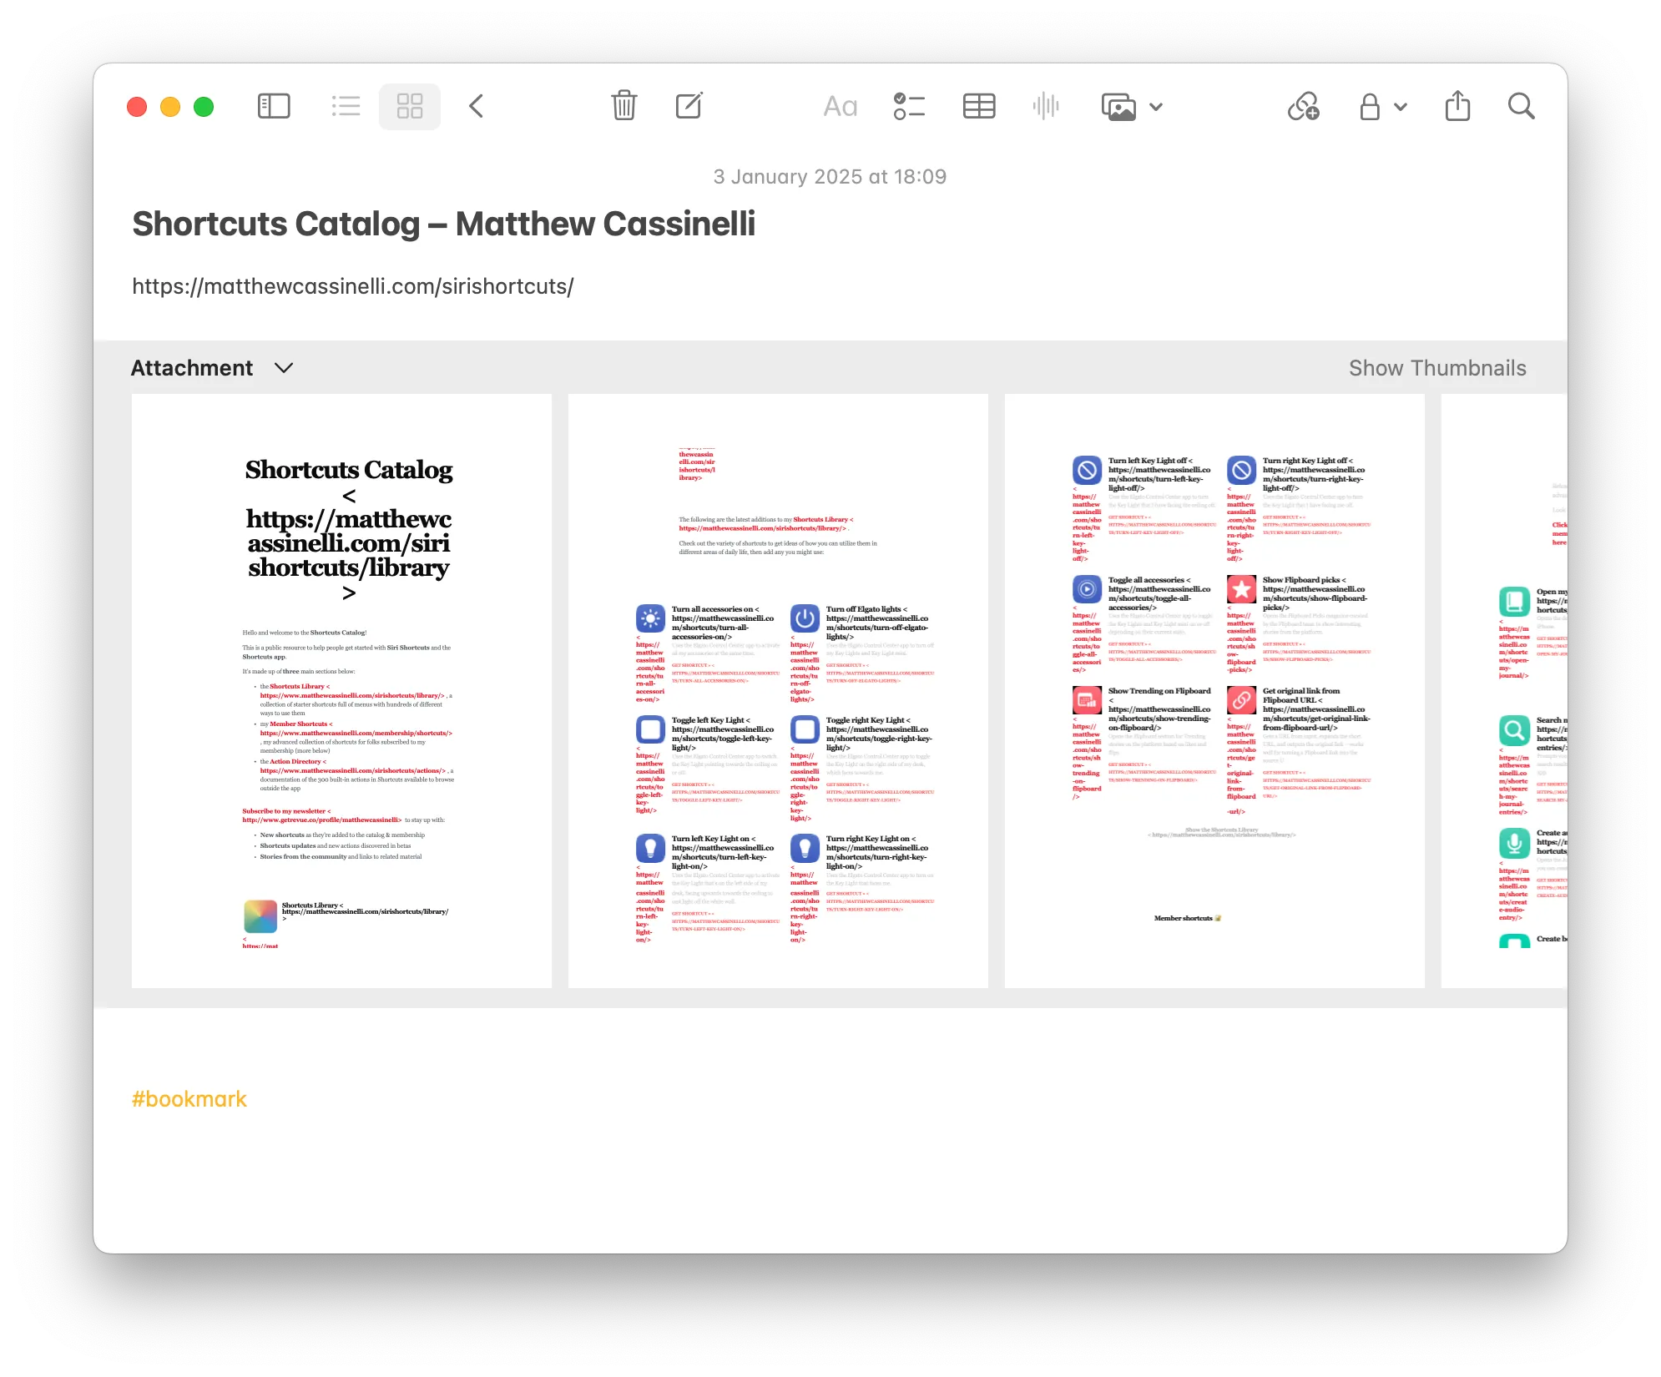
Task: Toggle the sidebar panel icon
Action: coord(274,107)
